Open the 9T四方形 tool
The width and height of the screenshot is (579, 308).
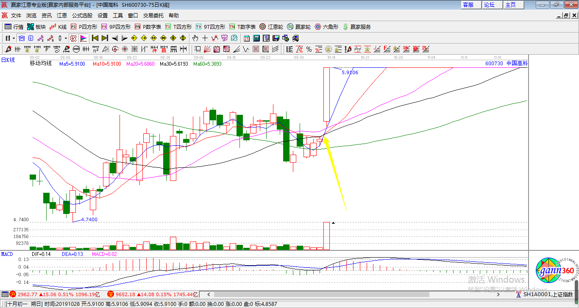click(210, 27)
